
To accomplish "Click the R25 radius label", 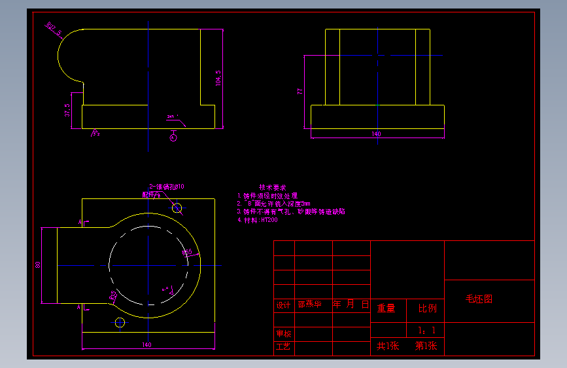I will point(113,295).
